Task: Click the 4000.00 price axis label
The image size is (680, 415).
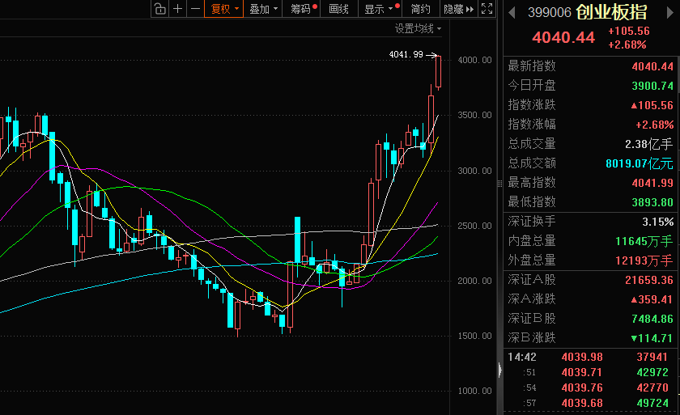Action: click(x=474, y=60)
